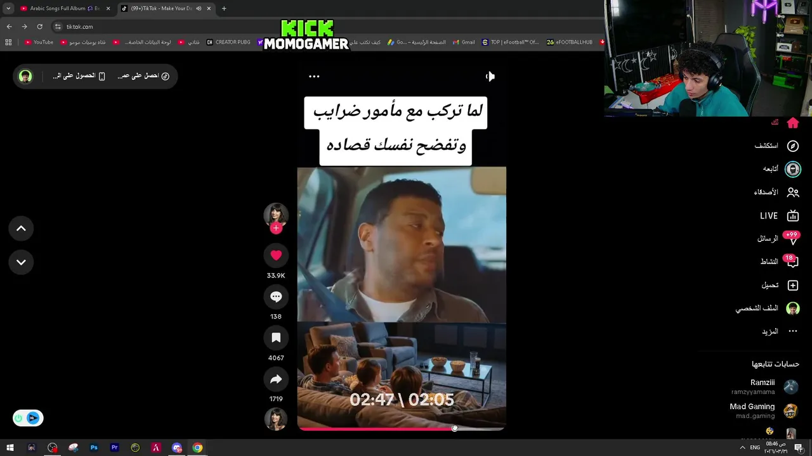Click the blue IG extension icon
Screen dimensions: 812x456
[x=33, y=418]
